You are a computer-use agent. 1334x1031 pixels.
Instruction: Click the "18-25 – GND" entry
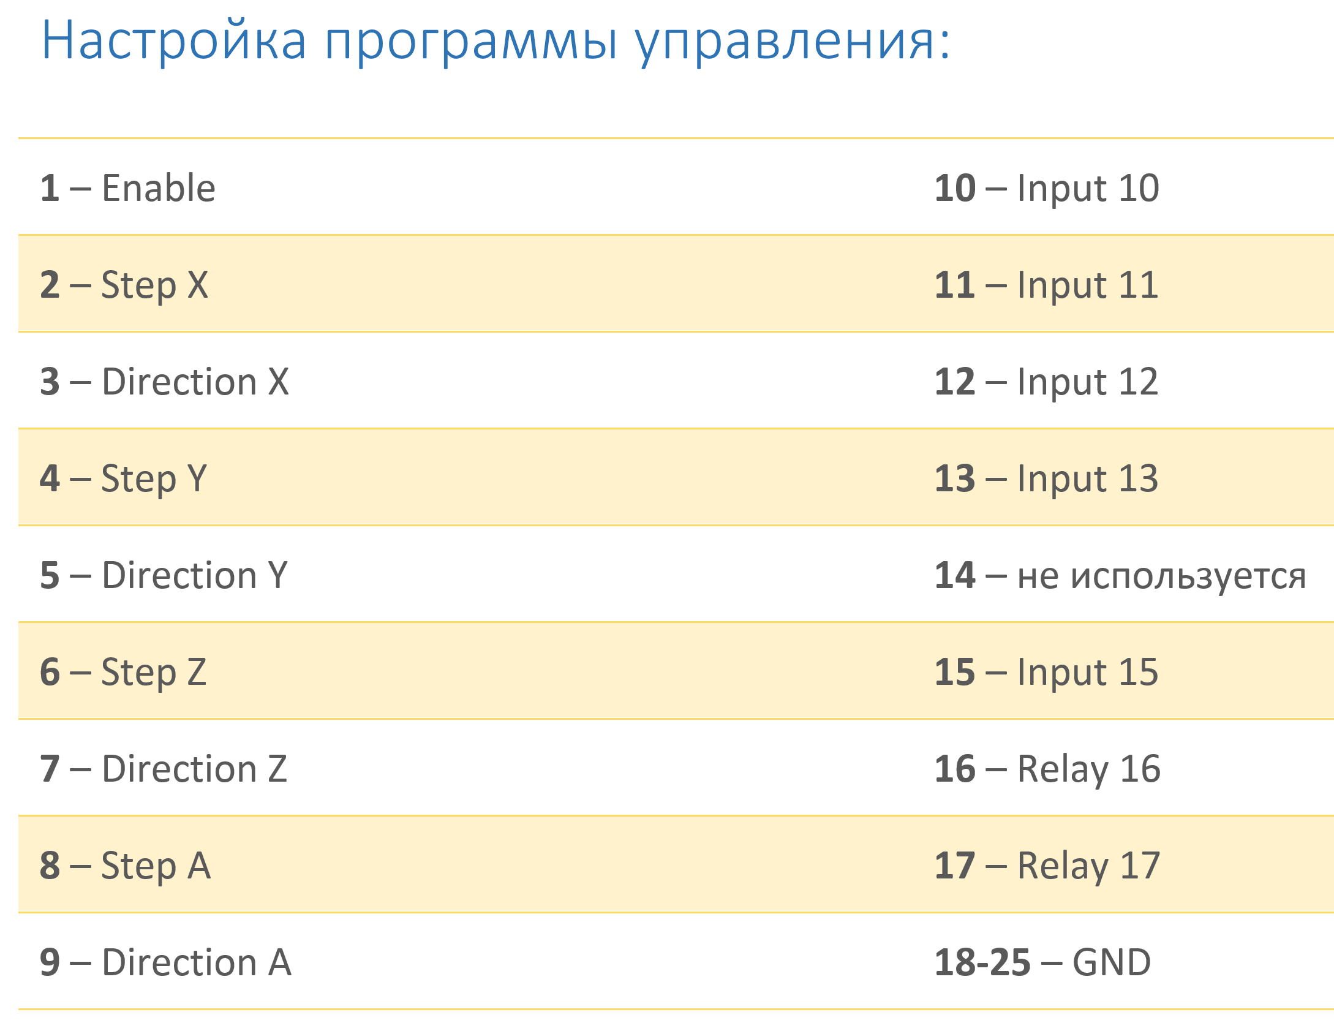[x=1042, y=962]
